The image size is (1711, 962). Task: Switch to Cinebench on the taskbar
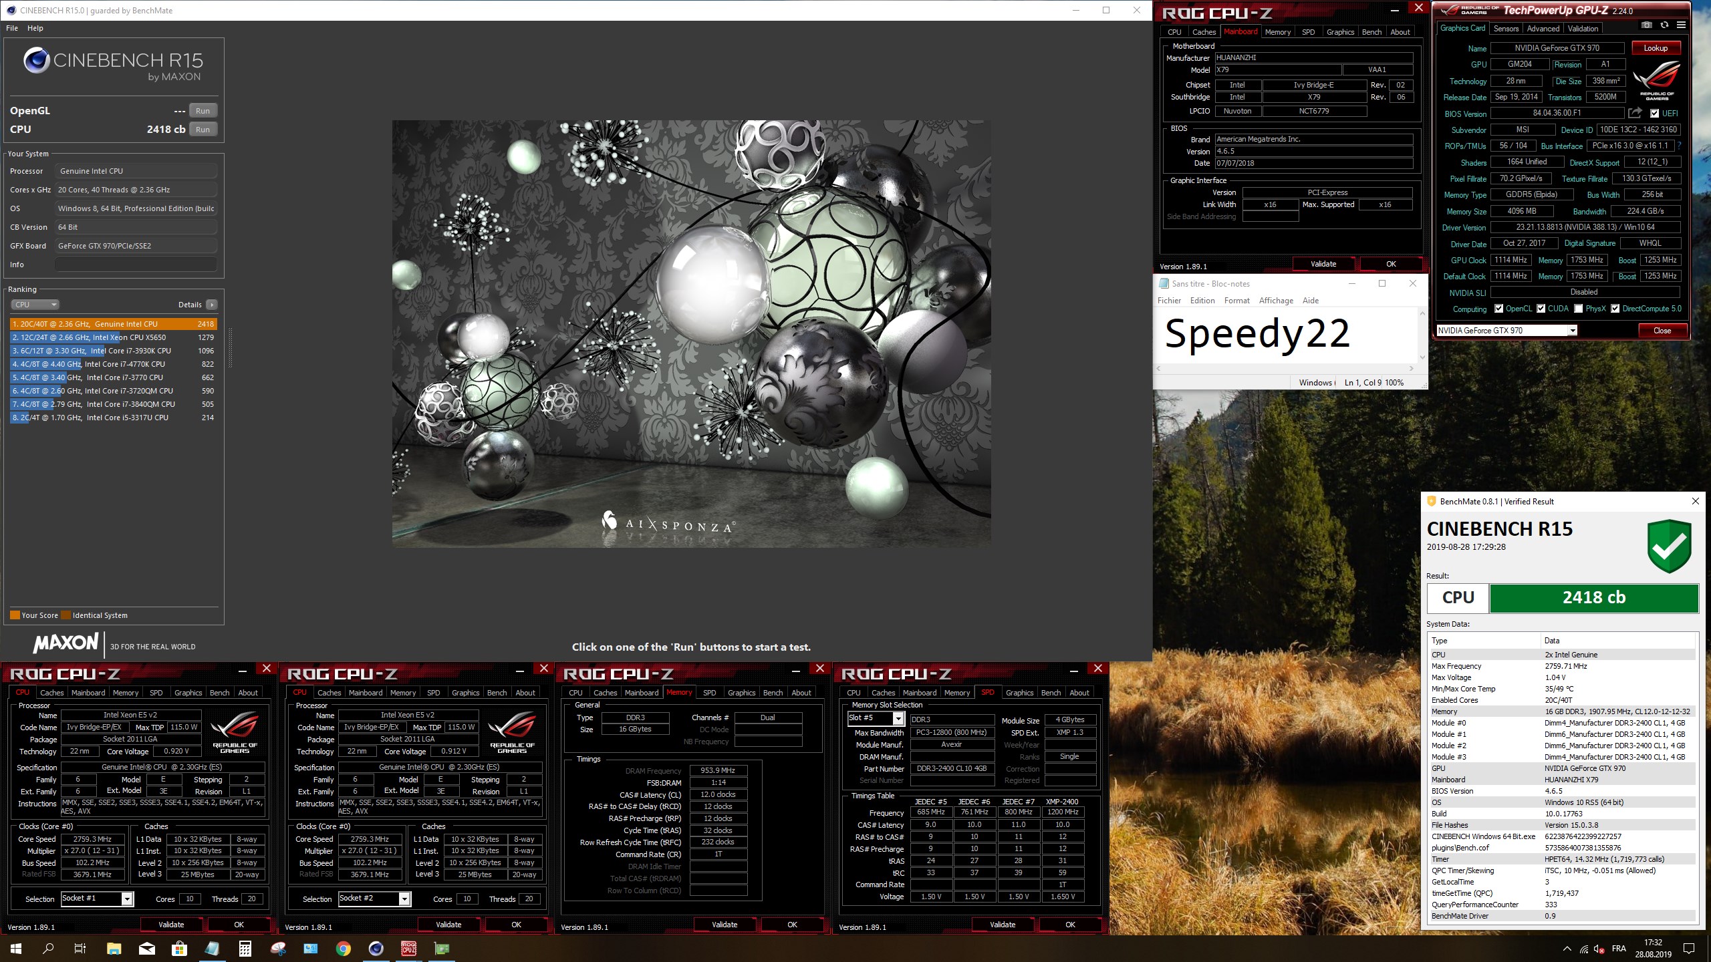pyautogui.click(x=376, y=949)
